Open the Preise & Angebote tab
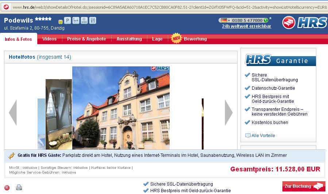This screenshot has width=328, height=194. 86,39
